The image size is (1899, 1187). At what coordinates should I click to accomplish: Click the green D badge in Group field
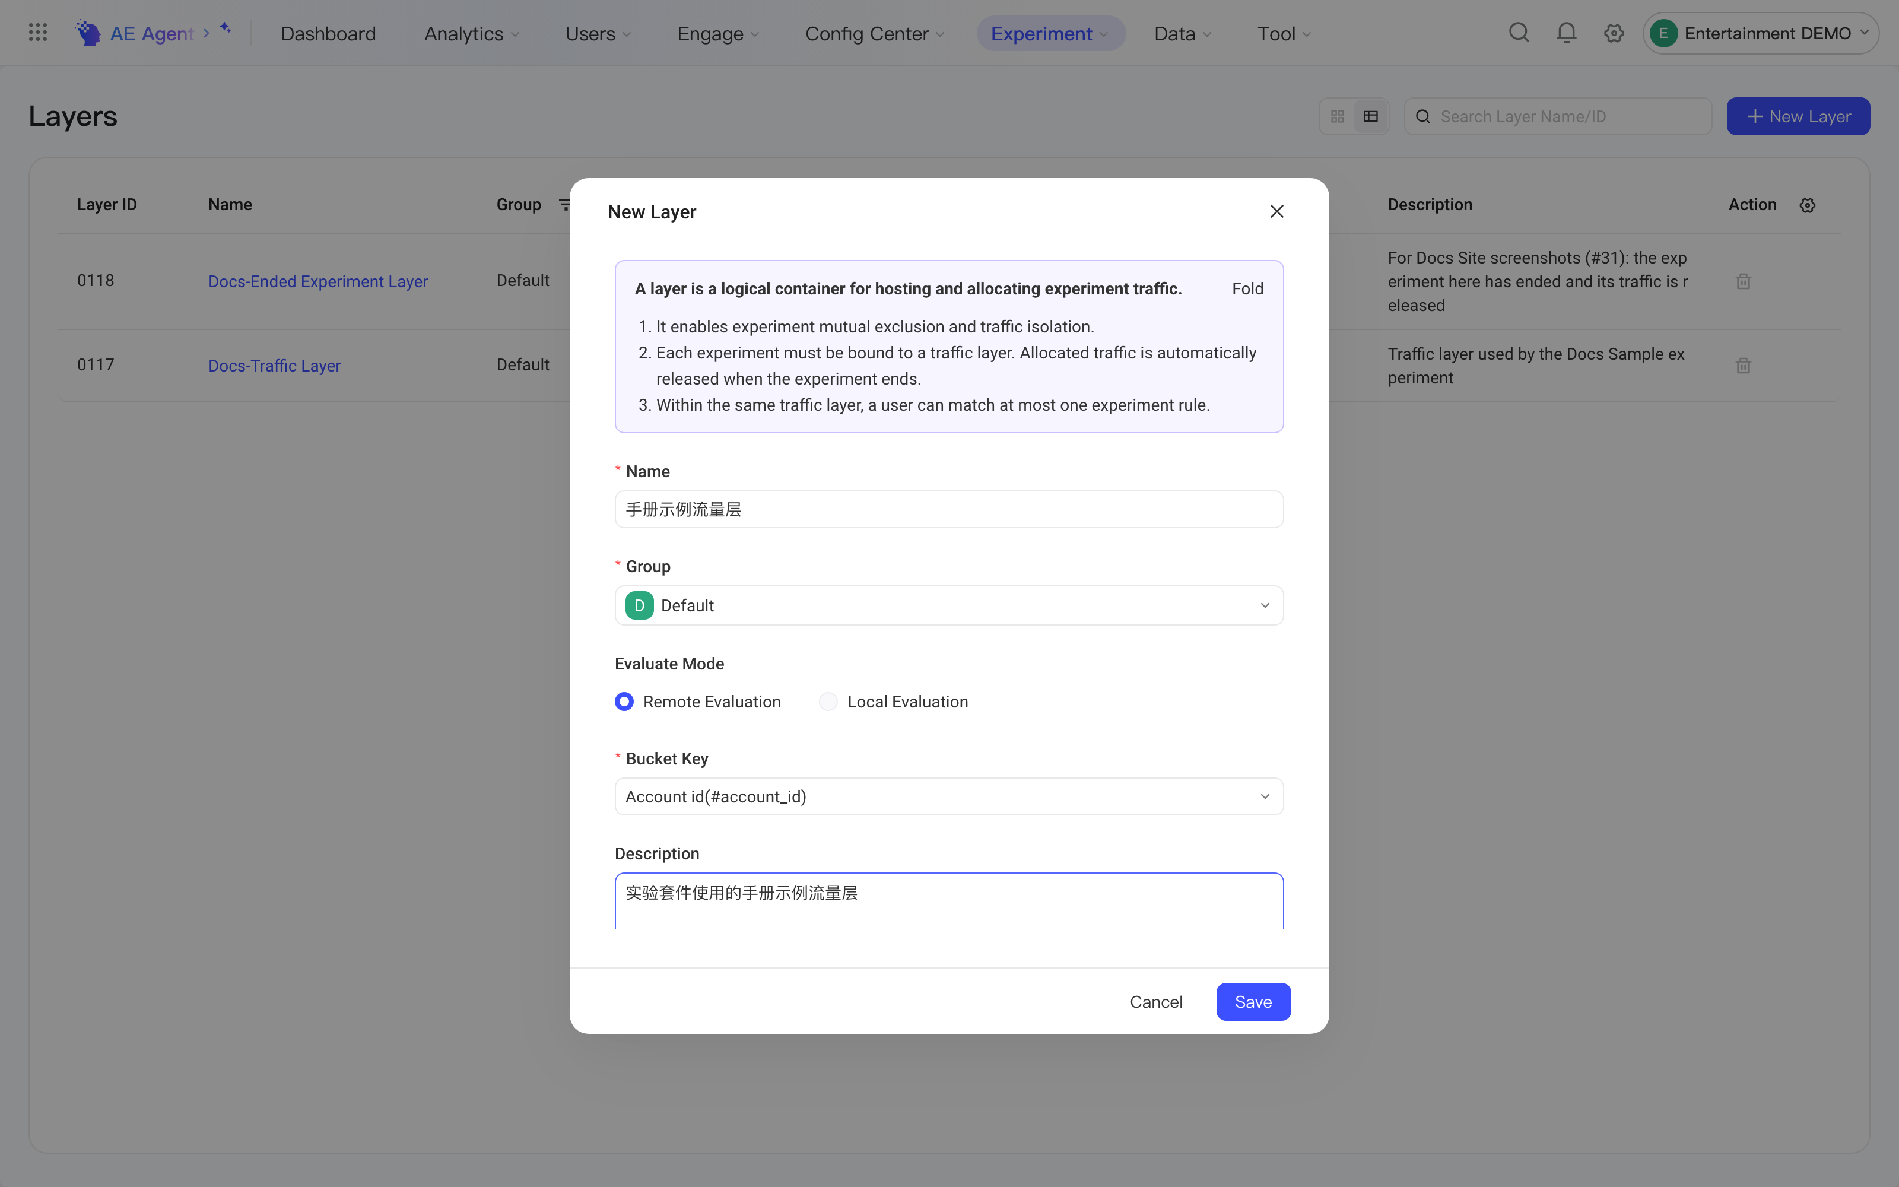point(640,605)
